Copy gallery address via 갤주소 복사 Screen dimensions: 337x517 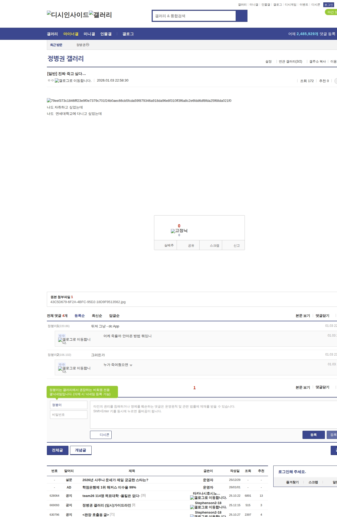tap(318, 61)
